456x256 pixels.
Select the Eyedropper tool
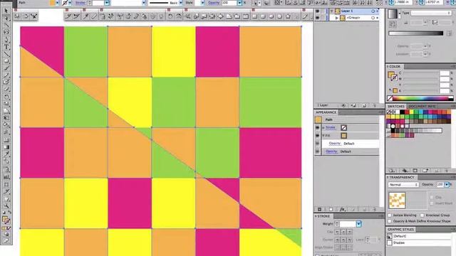[6, 154]
